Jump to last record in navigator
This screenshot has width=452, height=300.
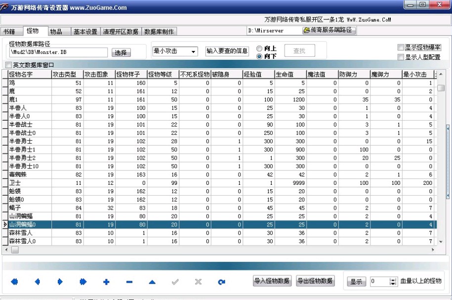tap(83, 282)
